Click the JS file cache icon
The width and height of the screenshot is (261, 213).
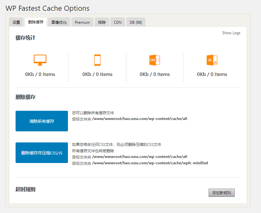tap(212, 60)
